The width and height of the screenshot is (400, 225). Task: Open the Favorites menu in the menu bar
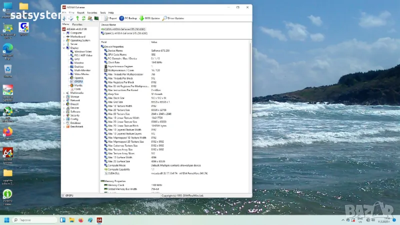tap(92, 12)
